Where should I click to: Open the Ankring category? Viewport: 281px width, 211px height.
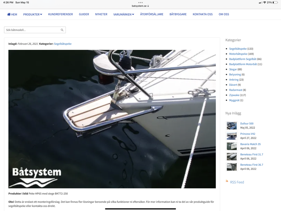coord(234,80)
